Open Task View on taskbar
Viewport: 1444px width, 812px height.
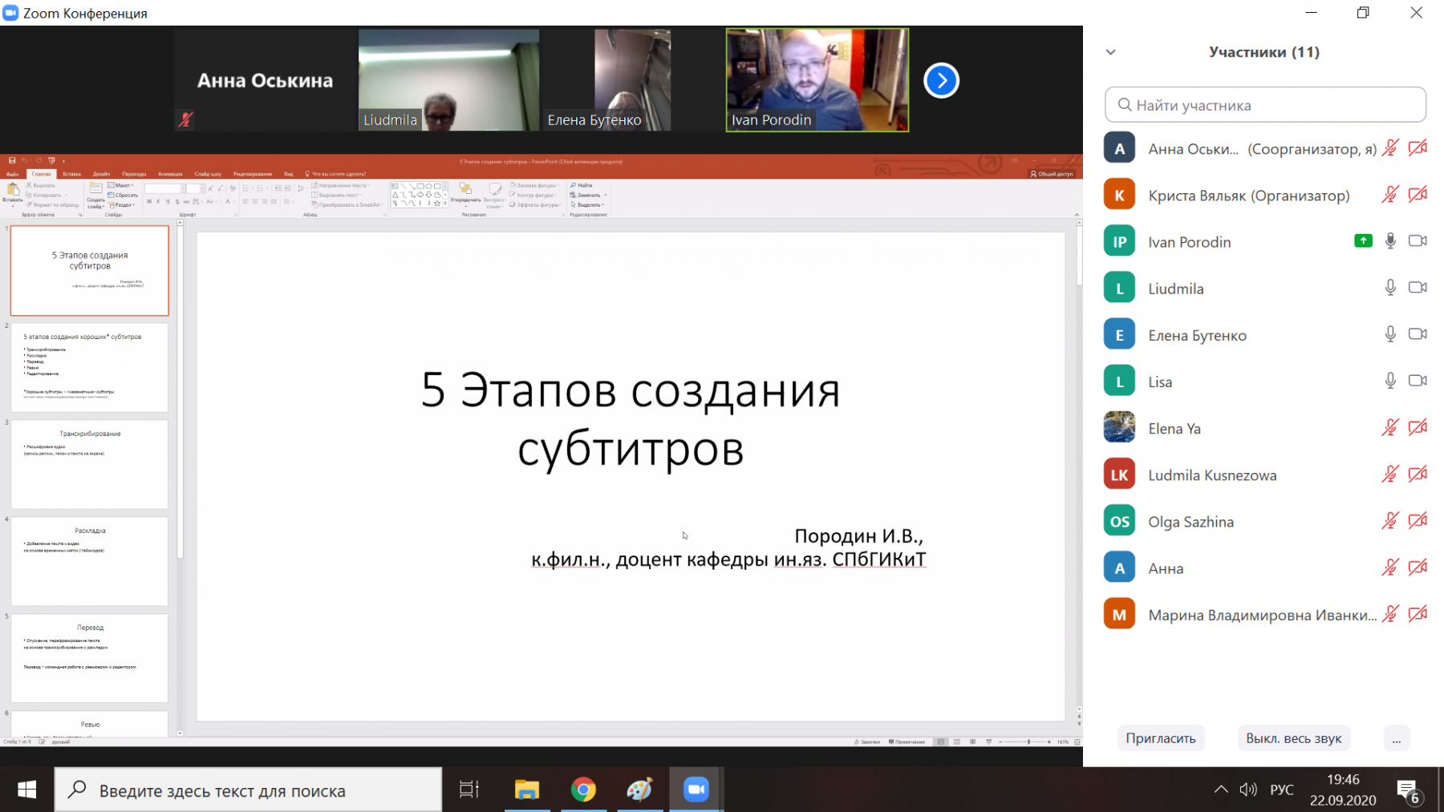469,790
